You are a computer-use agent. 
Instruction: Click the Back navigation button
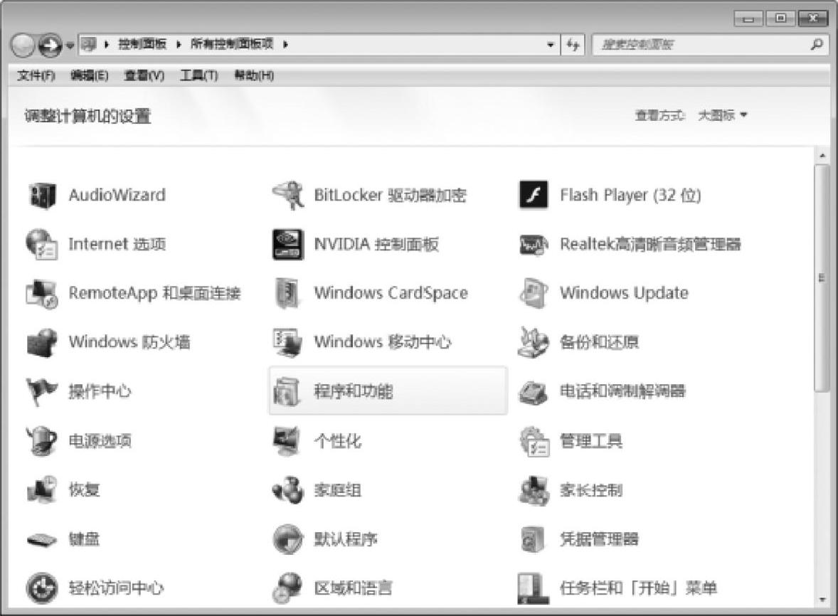(23, 46)
